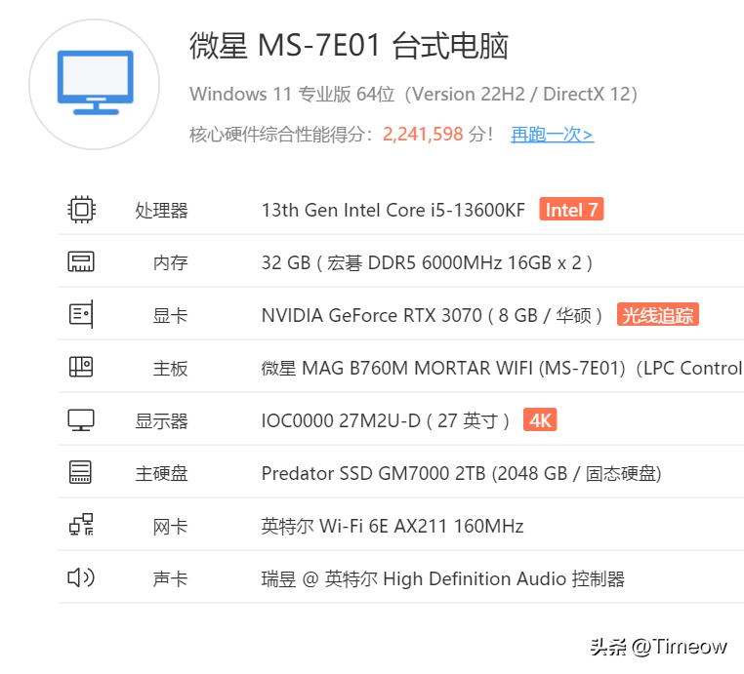
Task: Click the Intel 7 badge
Action: click(x=571, y=209)
